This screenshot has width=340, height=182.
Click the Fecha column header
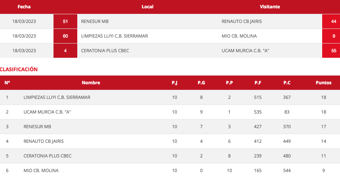coord(24,7)
